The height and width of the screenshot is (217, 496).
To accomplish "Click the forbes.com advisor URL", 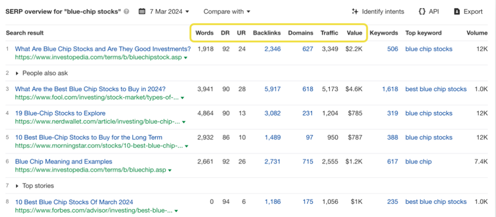I will [x=94, y=210].
